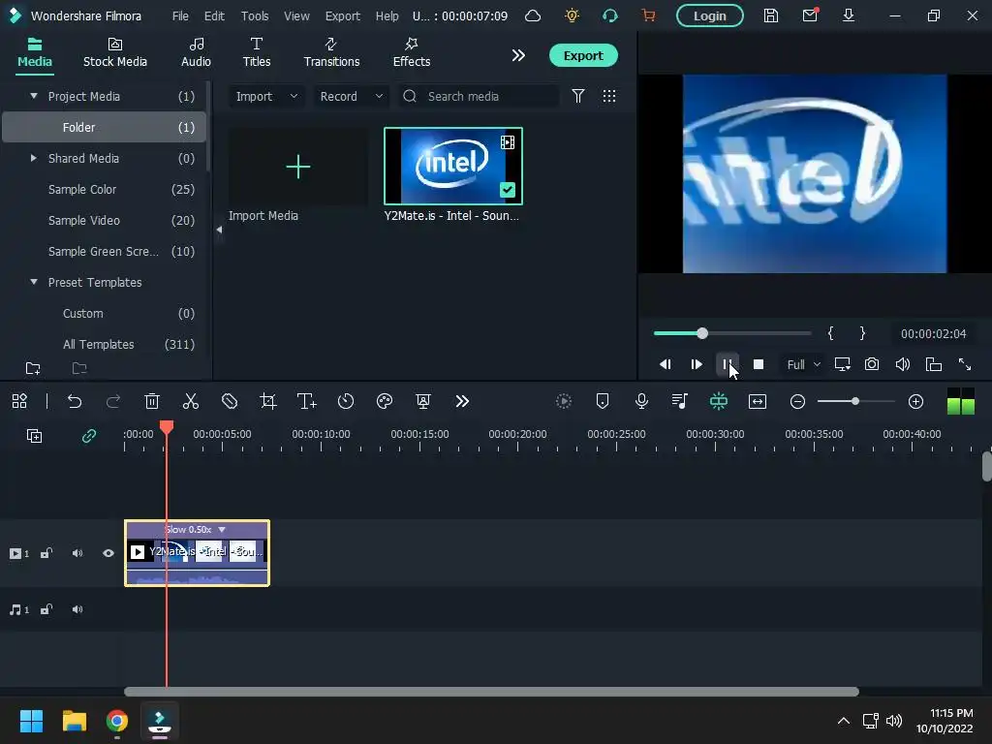Open the Effects tab
The image size is (992, 744).
click(x=411, y=52)
